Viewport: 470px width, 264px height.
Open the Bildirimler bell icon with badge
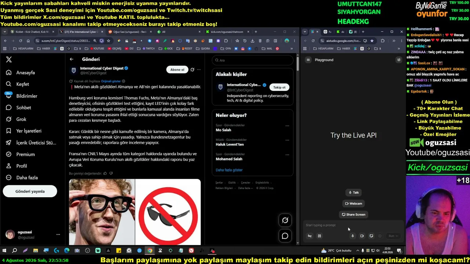[x=9, y=96]
